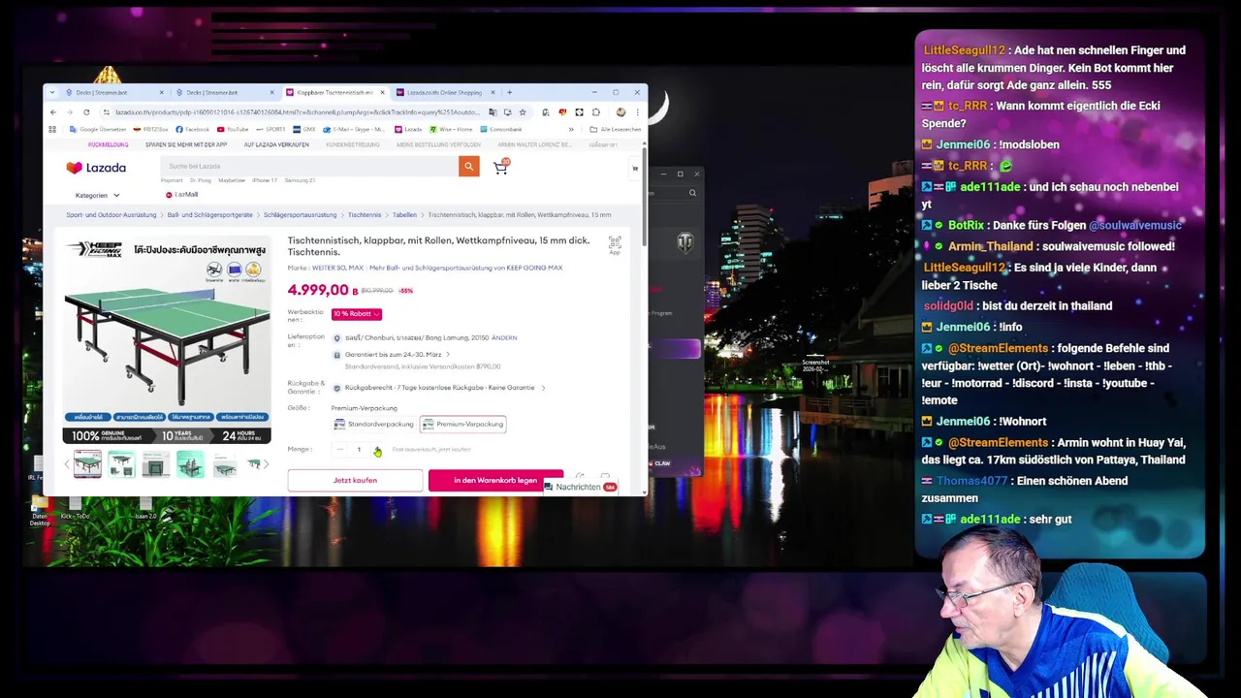1241x698 pixels.
Task: Click the Jetzt kaufen button
Action: 355,481
